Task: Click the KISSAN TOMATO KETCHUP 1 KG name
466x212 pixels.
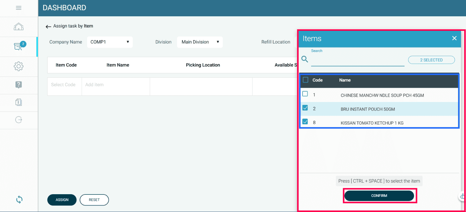Action: [x=372, y=123]
